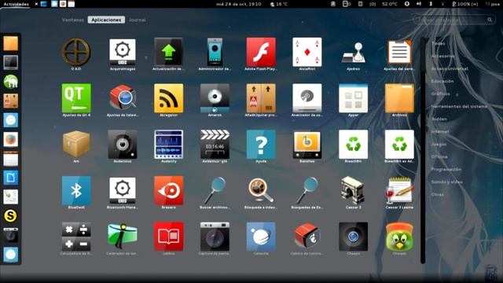Open the Choqok green bird icon
The height and width of the screenshot is (283, 503).
[x=399, y=237]
